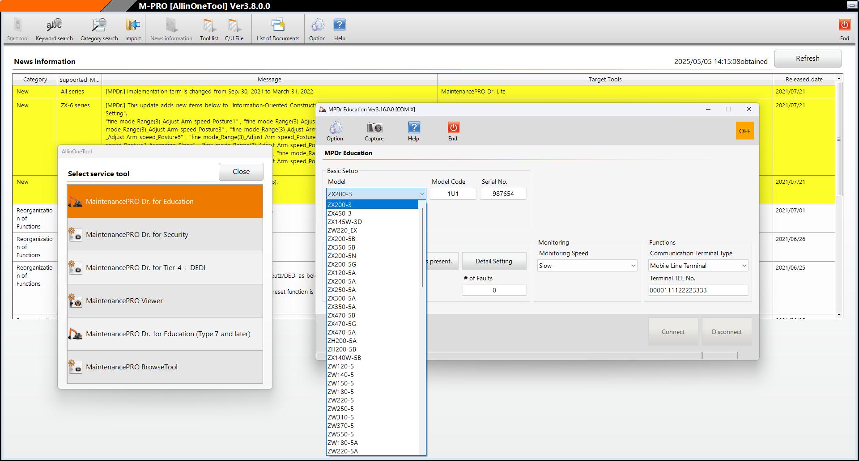This screenshot has width=859, height=461.
Task: Open List of Documents
Action: [x=278, y=30]
